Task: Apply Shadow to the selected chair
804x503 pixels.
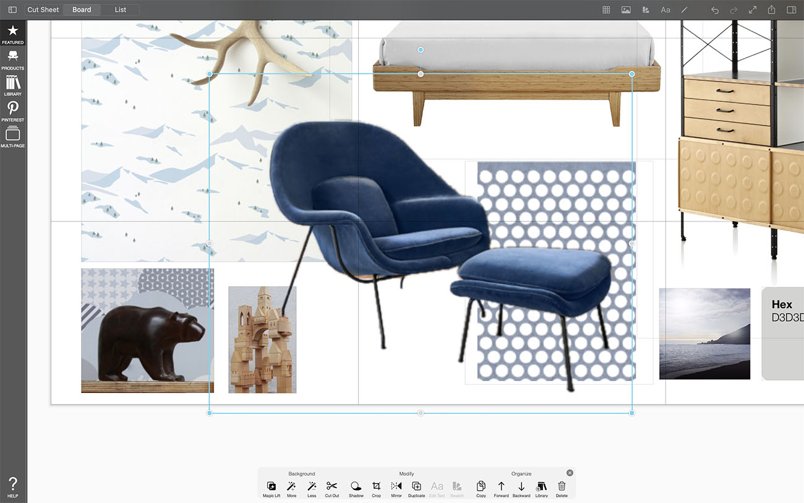Action: pos(356,488)
